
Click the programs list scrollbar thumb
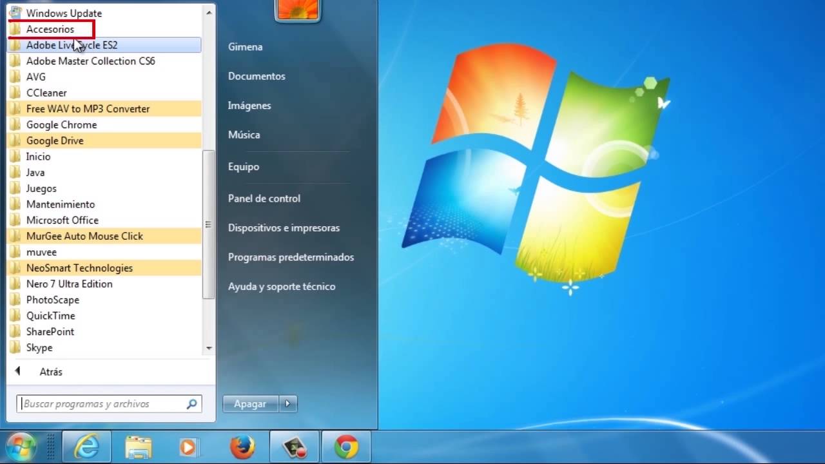tap(208, 225)
